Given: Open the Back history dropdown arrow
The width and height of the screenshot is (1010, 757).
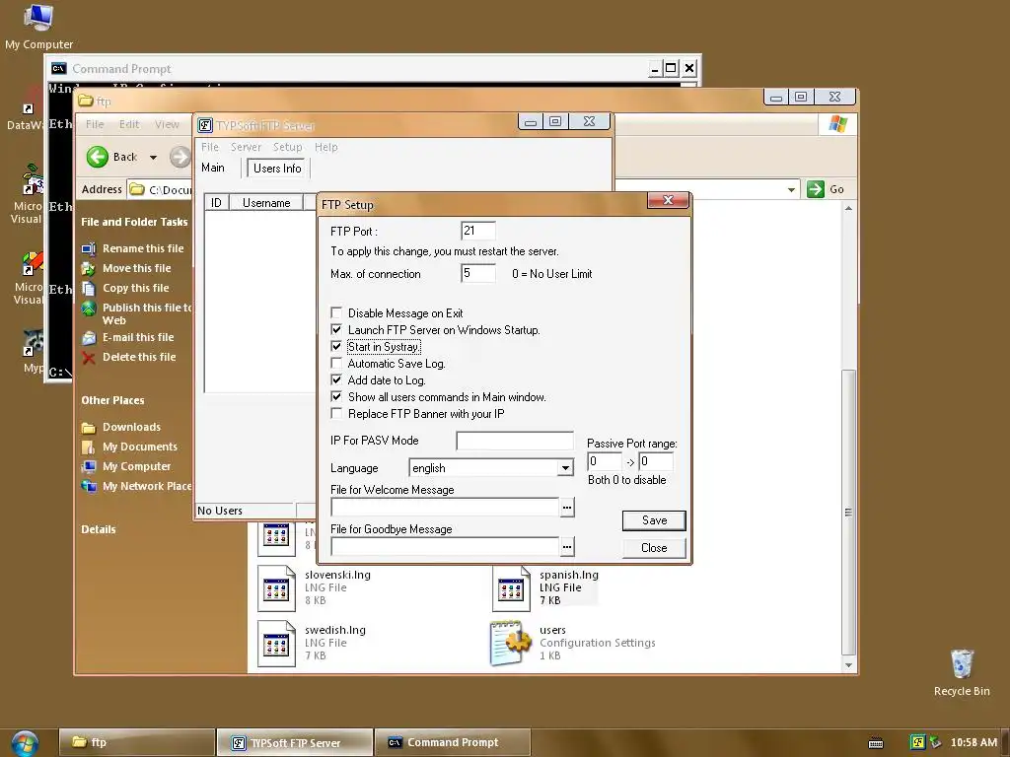Looking at the screenshot, I should click(x=153, y=157).
